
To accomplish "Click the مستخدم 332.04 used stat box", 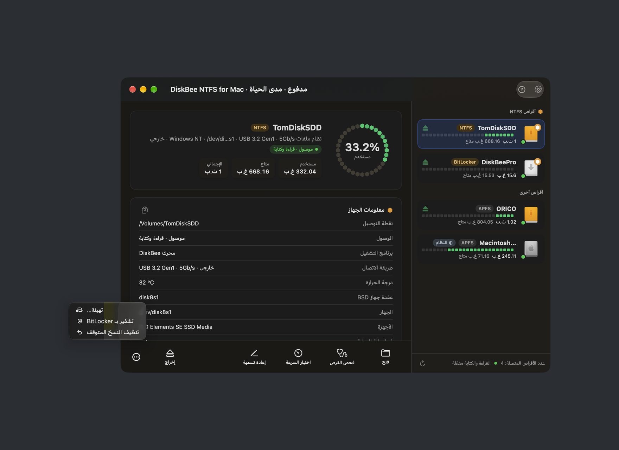I will [300, 168].
